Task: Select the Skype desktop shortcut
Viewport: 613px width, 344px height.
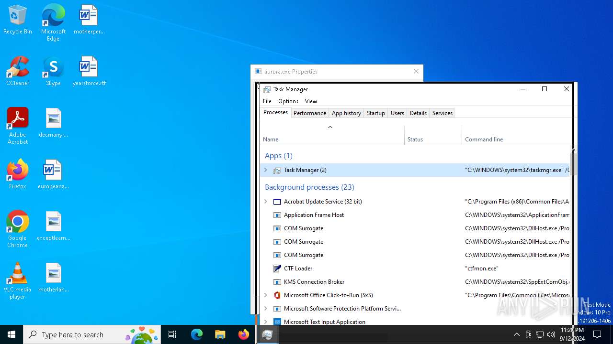Action: (53, 72)
